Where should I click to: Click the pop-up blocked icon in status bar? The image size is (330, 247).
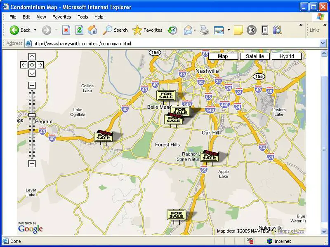(x=250, y=241)
